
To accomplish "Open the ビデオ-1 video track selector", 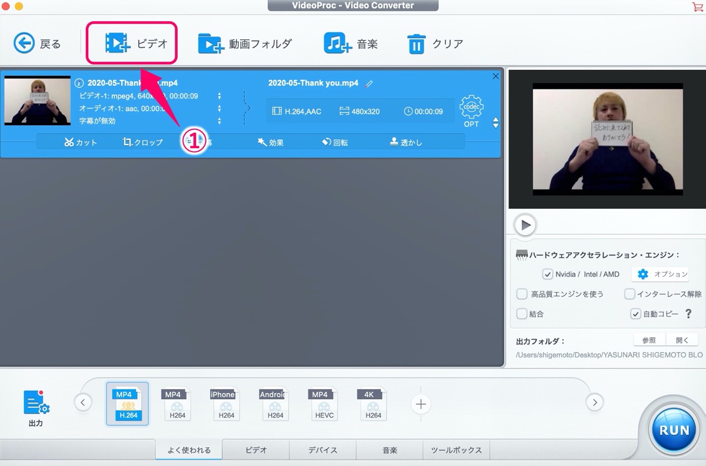I will [219, 96].
